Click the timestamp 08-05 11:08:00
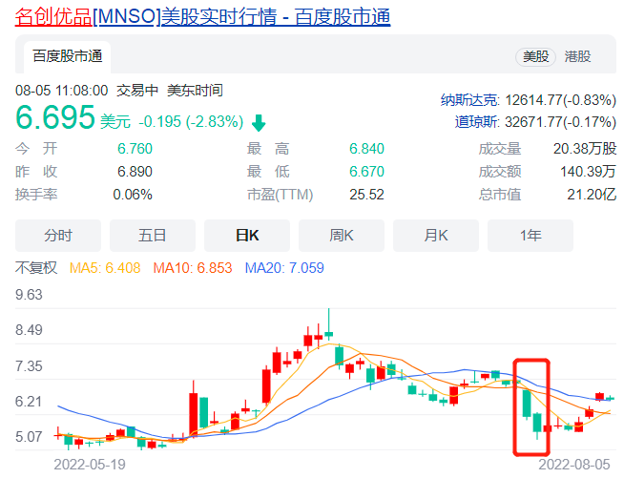The width and height of the screenshot is (624, 478). [x=62, y=91]
